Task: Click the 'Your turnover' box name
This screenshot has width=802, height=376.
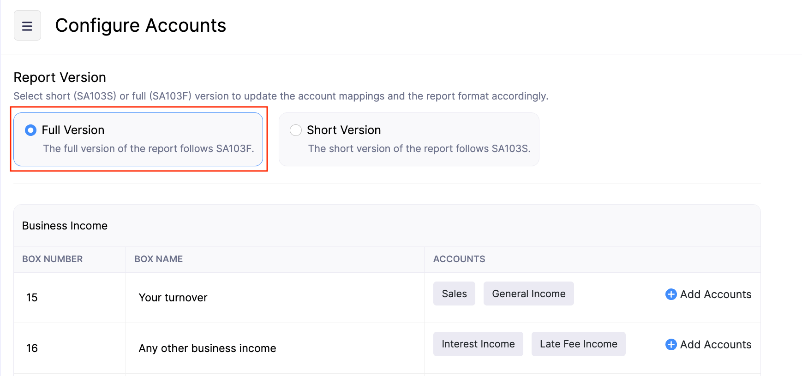Action: 173,298
